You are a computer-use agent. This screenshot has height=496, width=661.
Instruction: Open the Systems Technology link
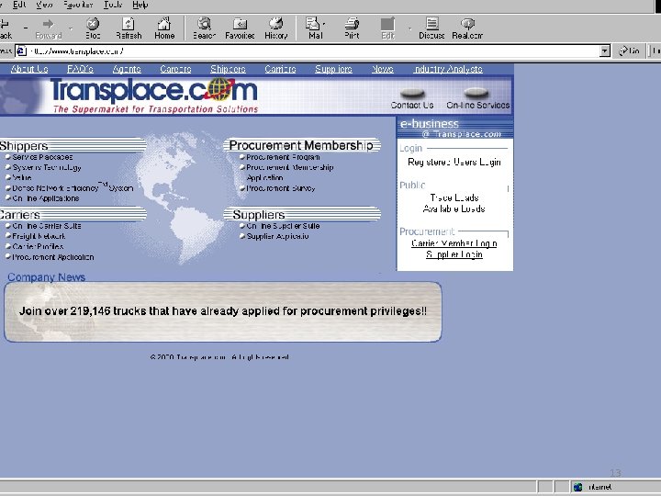pos(47,167)
